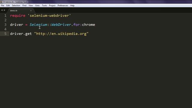Click the word 'chrome' on line 3
This screenshot has width=192, height=108.
[88, 25]
